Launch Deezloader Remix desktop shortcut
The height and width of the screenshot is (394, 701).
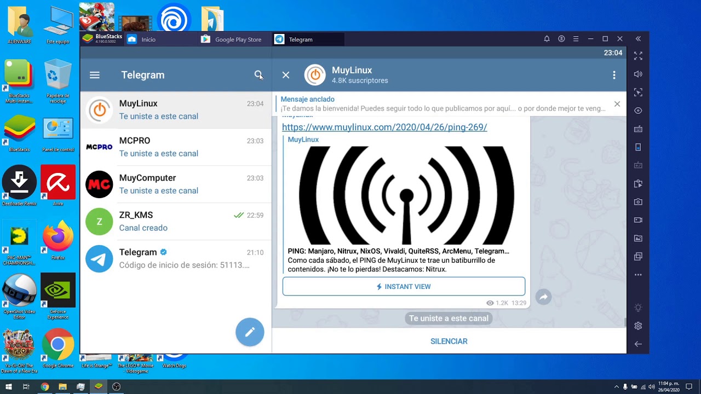click(19, 186)
